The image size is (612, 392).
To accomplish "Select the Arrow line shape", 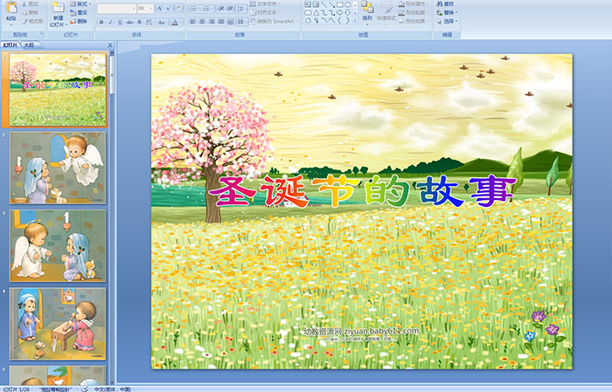I will coord(331,4).
